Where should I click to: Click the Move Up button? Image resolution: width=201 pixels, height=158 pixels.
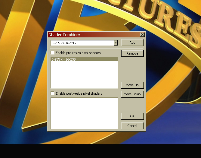132,85
